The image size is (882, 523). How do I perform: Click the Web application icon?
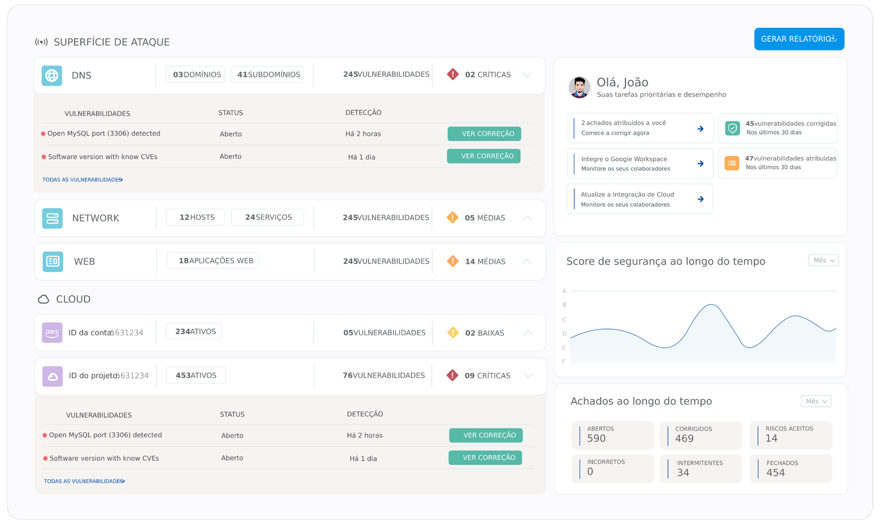(x=53, y=261)
